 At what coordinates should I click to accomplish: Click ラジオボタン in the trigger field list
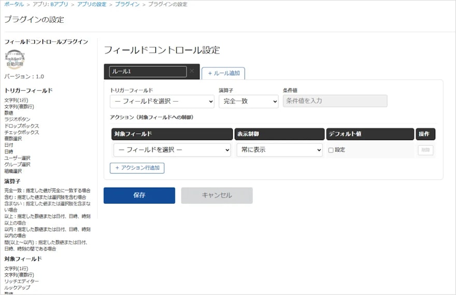pos(17,119)
